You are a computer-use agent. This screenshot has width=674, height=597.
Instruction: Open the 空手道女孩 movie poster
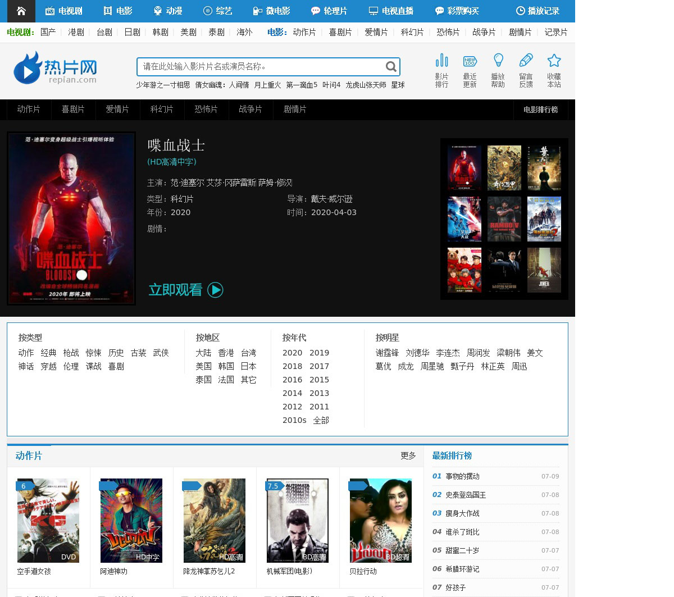(x=48, y=521)
